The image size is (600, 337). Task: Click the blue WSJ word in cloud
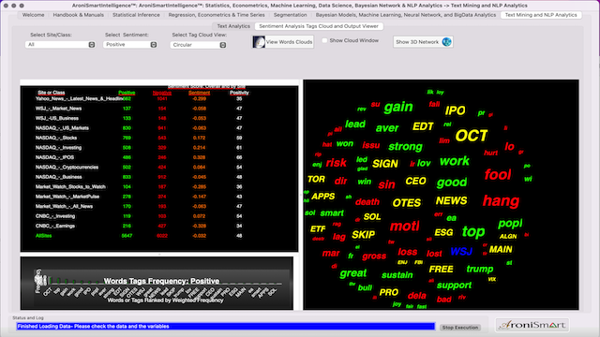pos(461,252)
